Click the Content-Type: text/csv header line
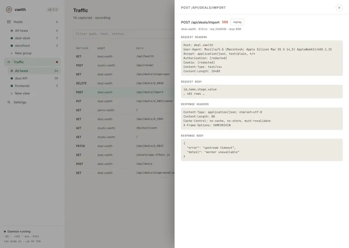This screenshot has width=349, height=248. pyautogui.click(x=202, y=67)
